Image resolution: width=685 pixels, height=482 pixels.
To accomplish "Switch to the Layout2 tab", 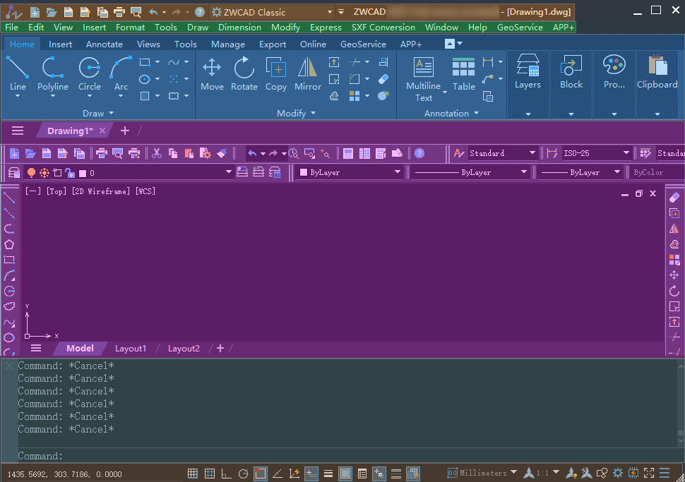I will pyautogui.click(x=184, y=349).
